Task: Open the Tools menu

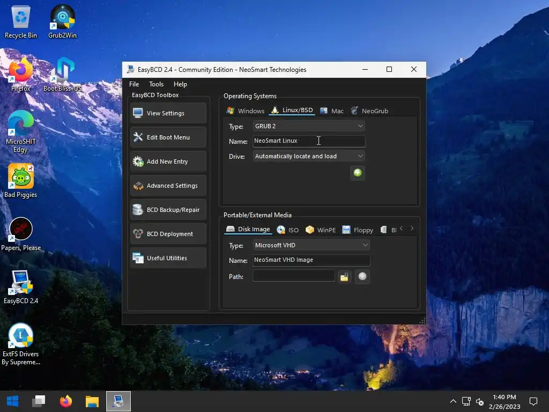Action: point(156,84)
